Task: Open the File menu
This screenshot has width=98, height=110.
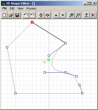Action: coord(4,8)
